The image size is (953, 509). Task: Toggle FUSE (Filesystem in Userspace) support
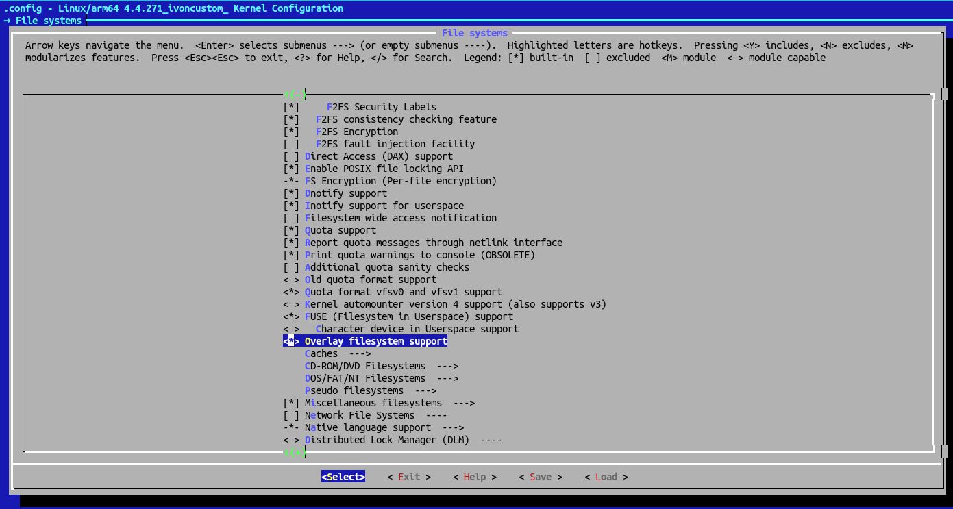292,316
